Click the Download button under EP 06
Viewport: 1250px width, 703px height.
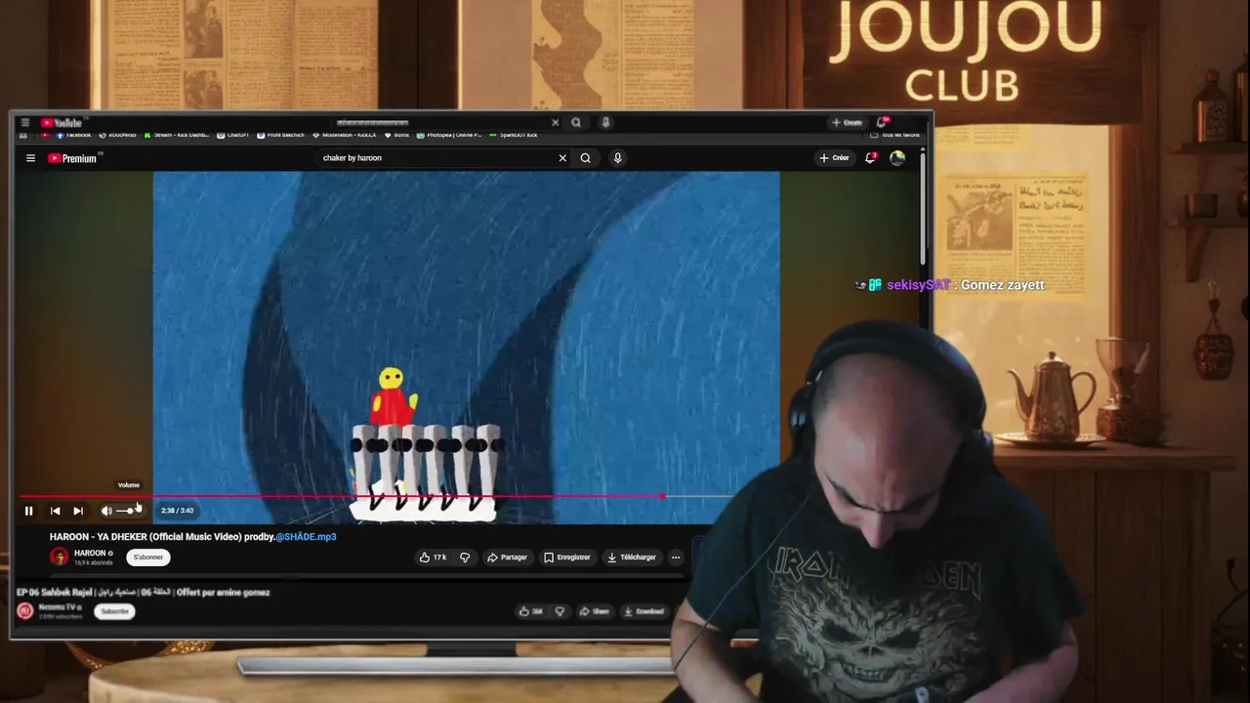pos(644,611)
